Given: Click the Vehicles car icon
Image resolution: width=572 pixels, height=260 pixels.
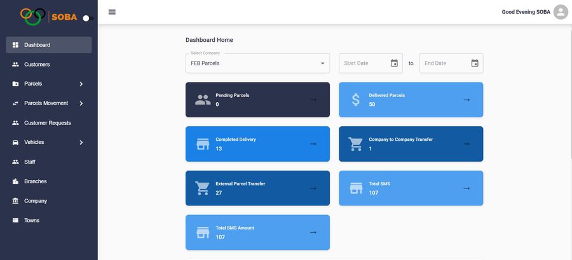Looking at the screenshot, I should 15,143.
